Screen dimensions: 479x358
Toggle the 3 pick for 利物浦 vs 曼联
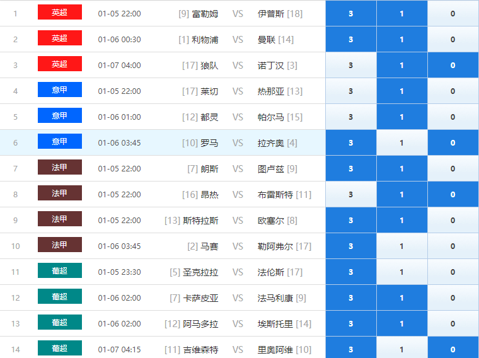pyautogui.click(x=351, y=40)
